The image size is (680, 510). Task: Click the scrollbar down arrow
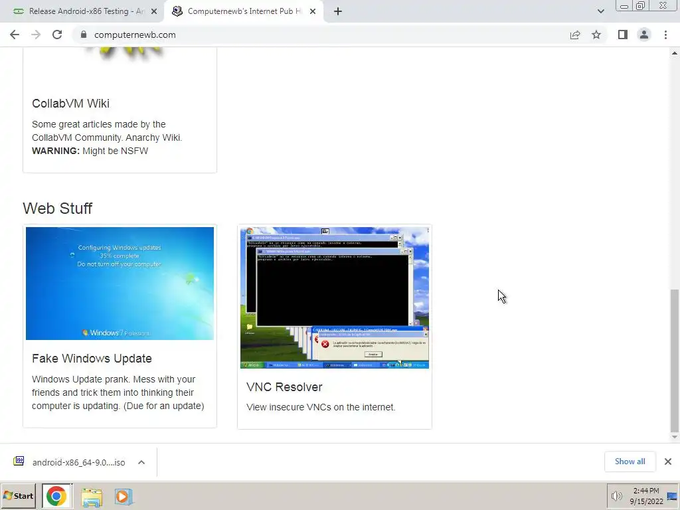pos(675,437)
